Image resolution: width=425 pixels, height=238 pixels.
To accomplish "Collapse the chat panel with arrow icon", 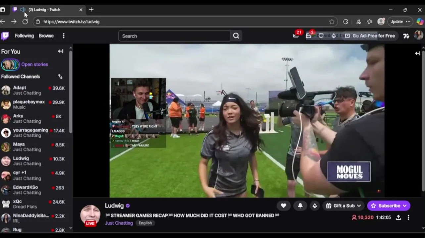I will (x=418, y=53).
